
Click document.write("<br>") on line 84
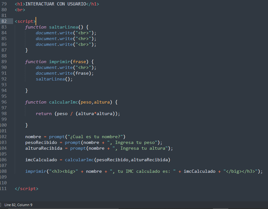[65, 33]
